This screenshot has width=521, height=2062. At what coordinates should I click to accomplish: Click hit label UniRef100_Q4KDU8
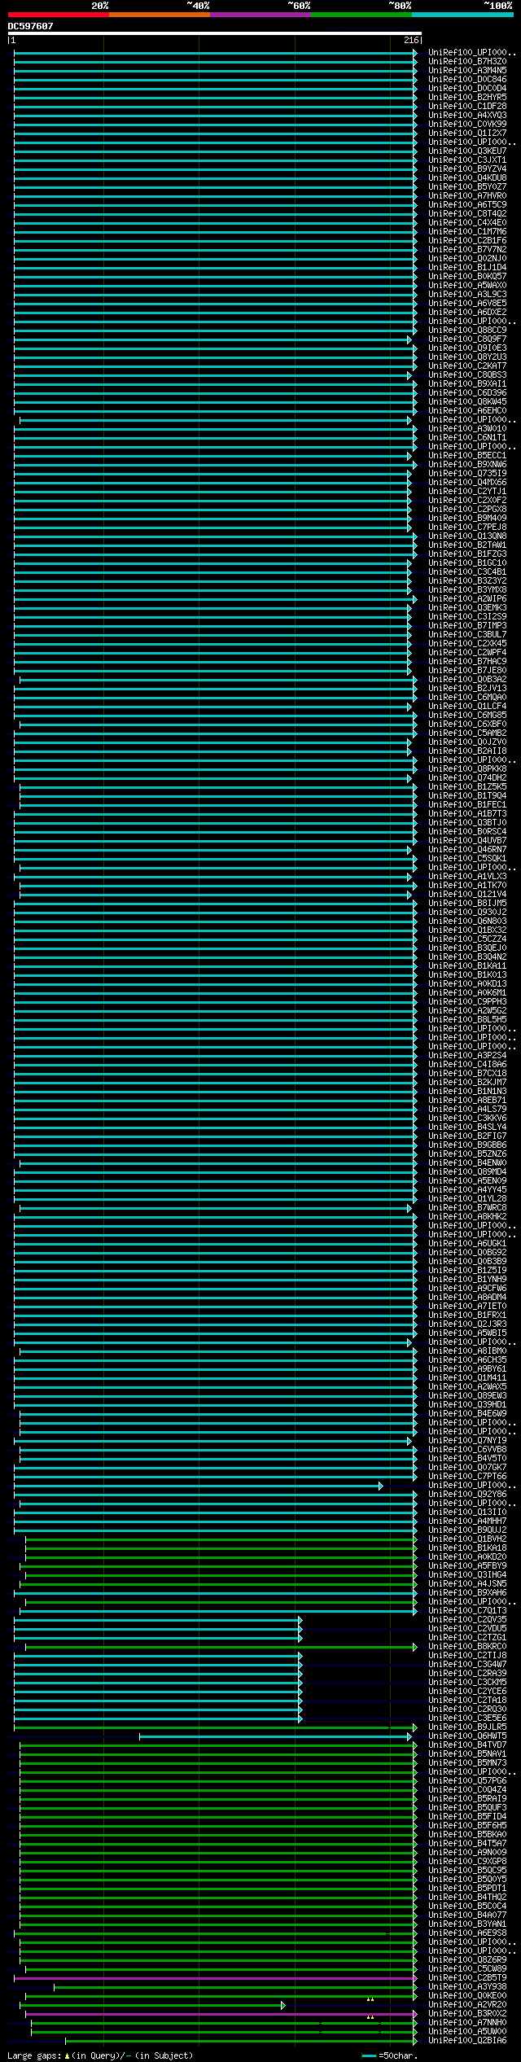(x=467, y=177)
